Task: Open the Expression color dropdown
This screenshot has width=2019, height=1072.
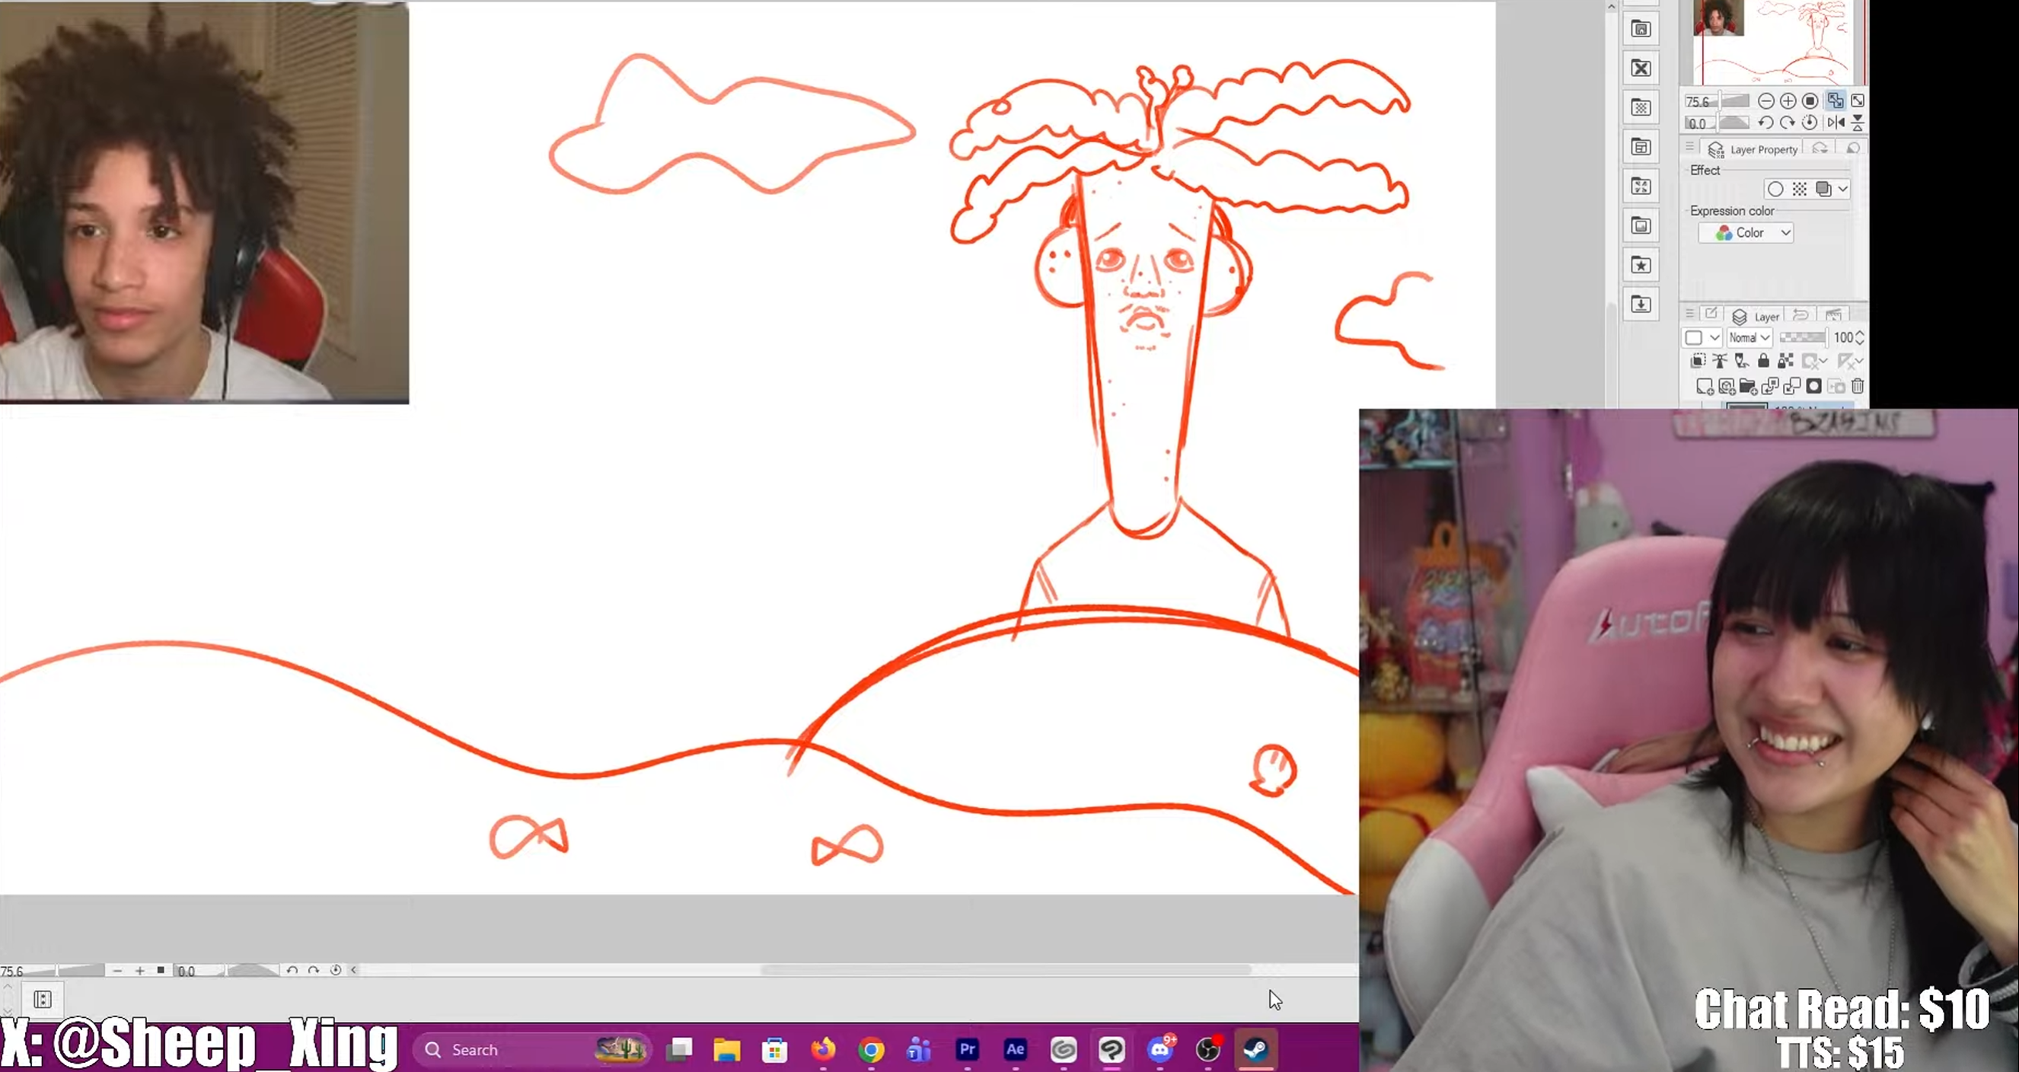Action: tap(1746, 233)
